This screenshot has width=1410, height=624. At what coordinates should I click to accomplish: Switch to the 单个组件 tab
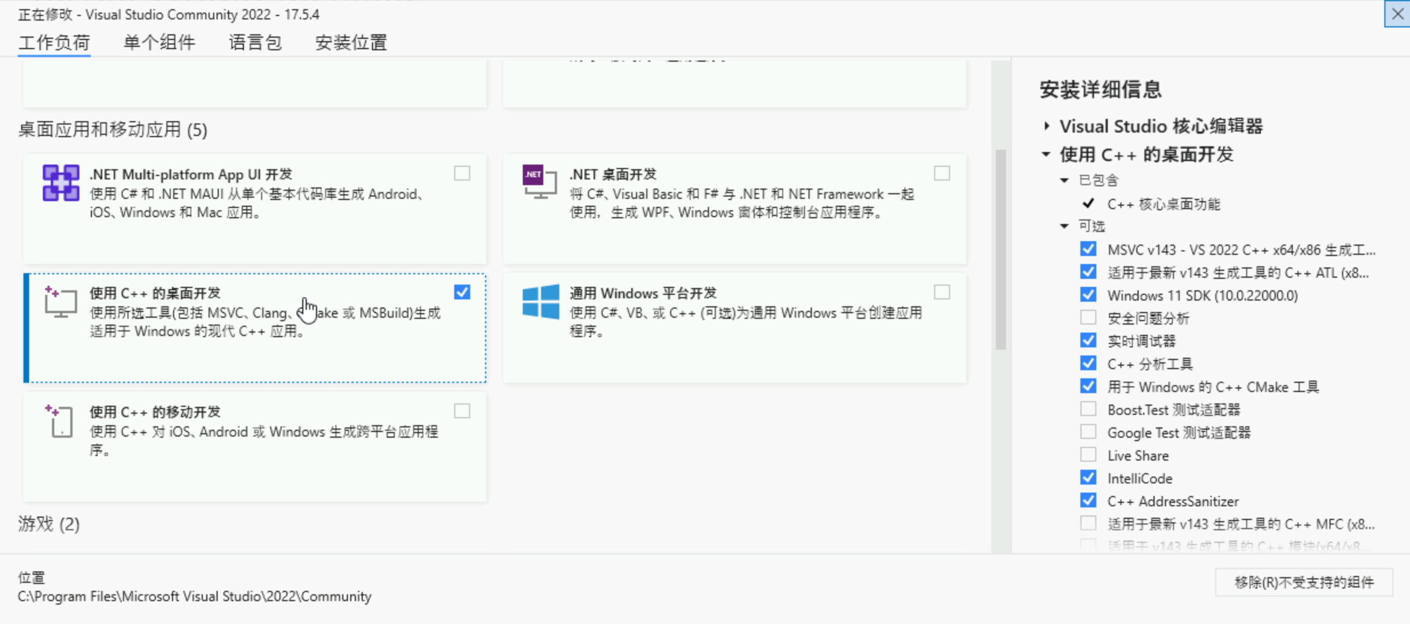(159, 42)
